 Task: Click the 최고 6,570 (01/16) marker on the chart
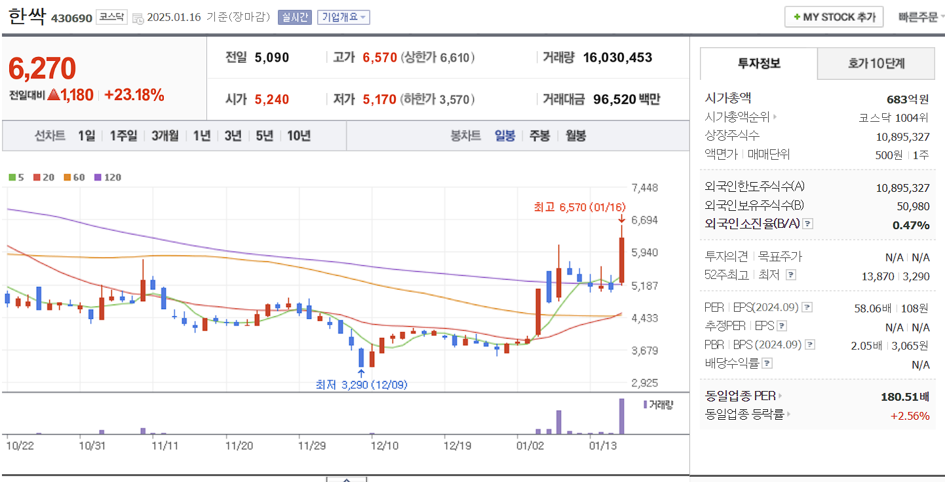click(579, 206)
